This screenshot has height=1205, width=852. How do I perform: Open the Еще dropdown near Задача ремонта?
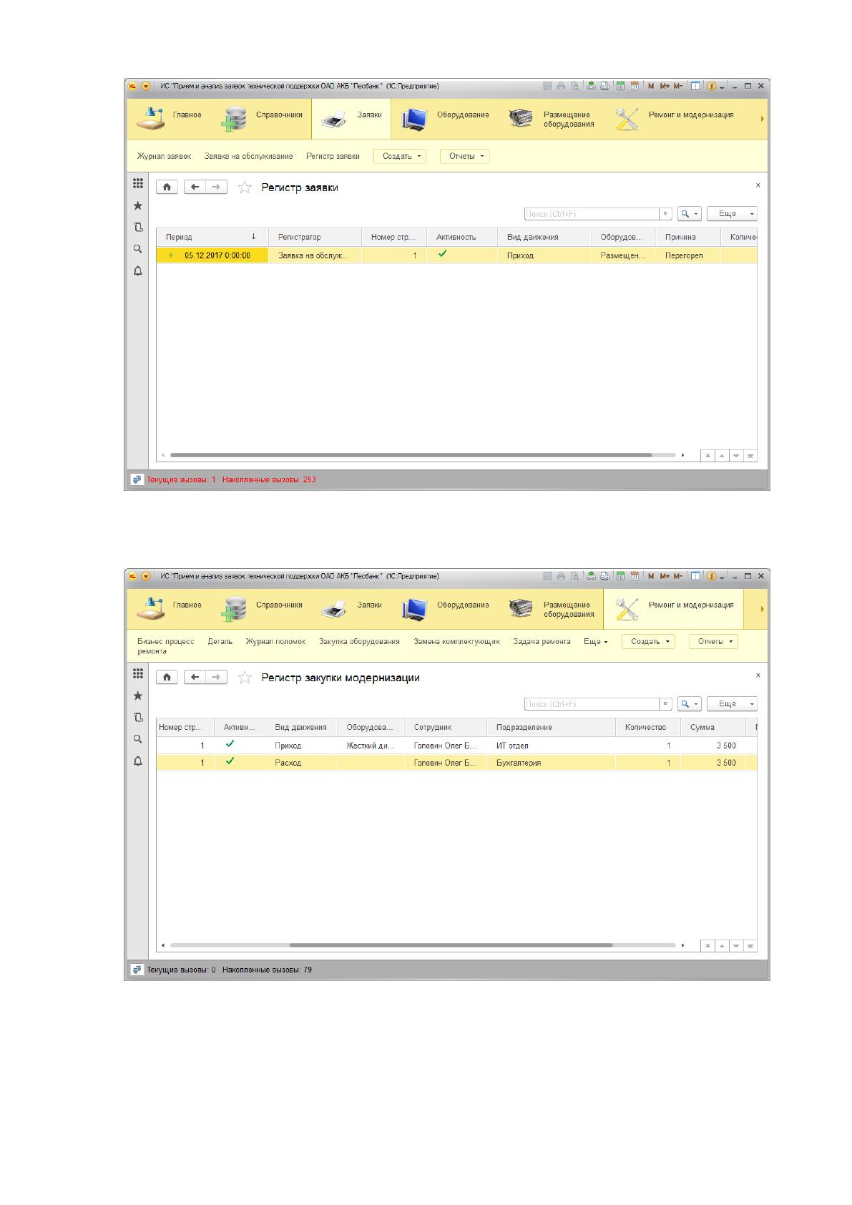click(x=595, y=642)
